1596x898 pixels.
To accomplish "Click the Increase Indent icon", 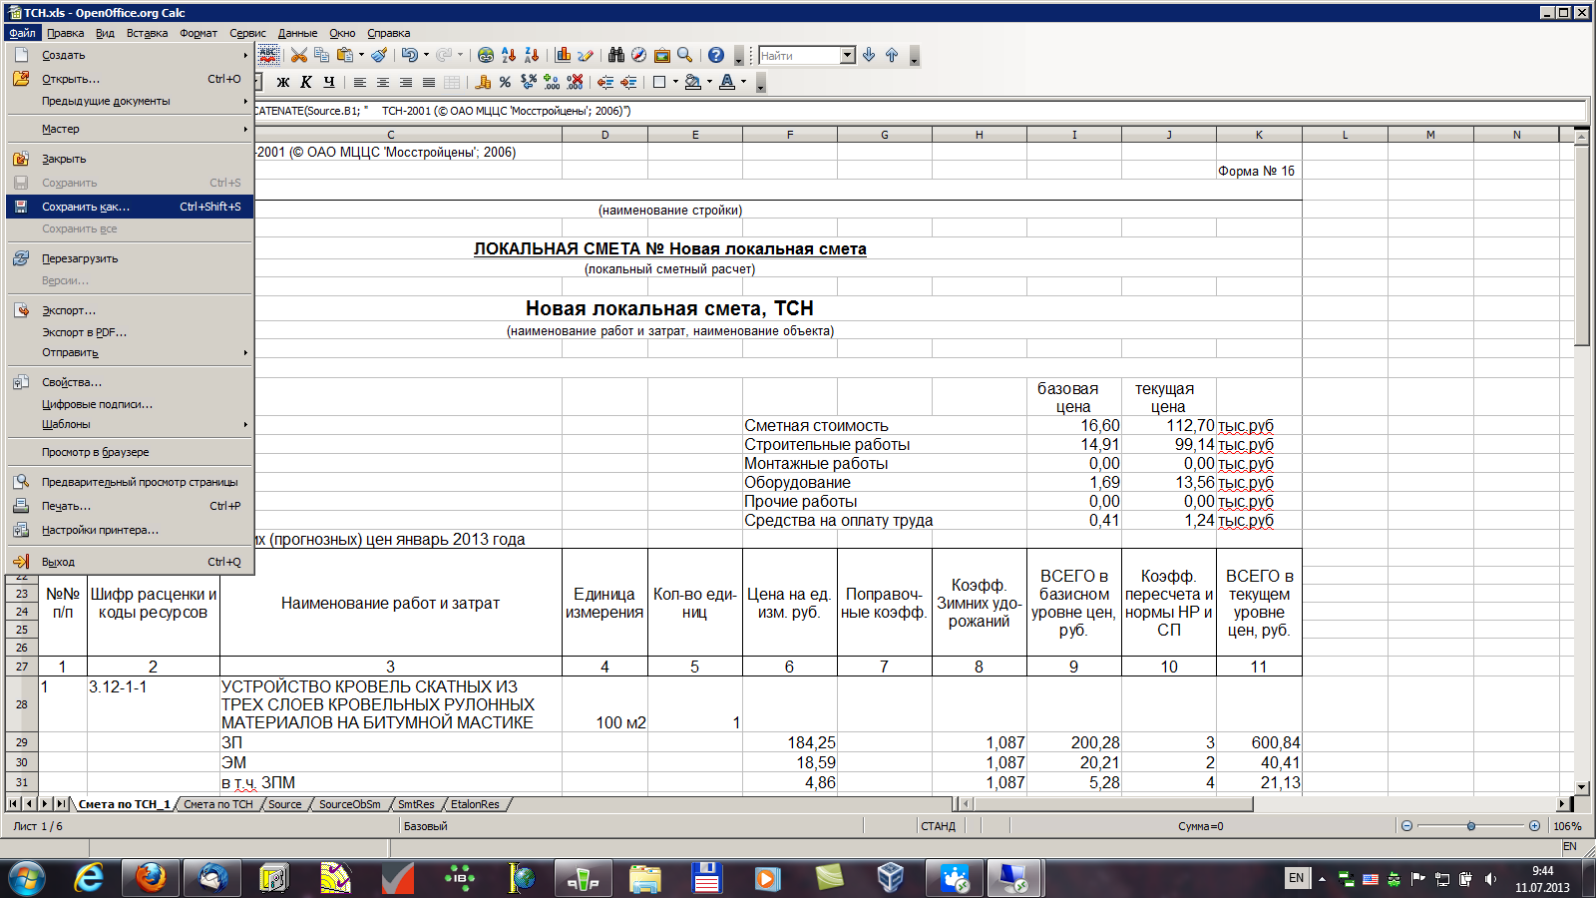I will coord(628,82).
